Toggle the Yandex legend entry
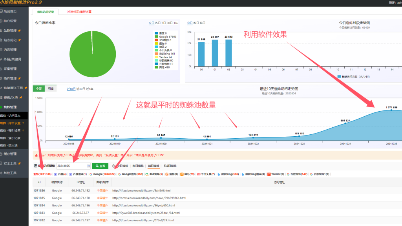The width and height of the screenshot is (402, 226). [163, 57]
